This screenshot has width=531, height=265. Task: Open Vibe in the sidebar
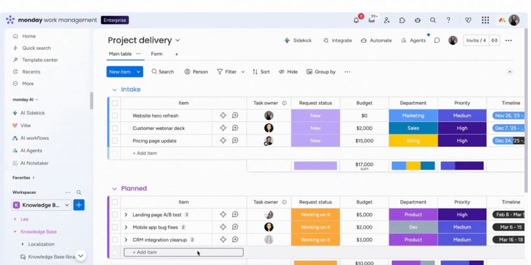coord(22,125)
